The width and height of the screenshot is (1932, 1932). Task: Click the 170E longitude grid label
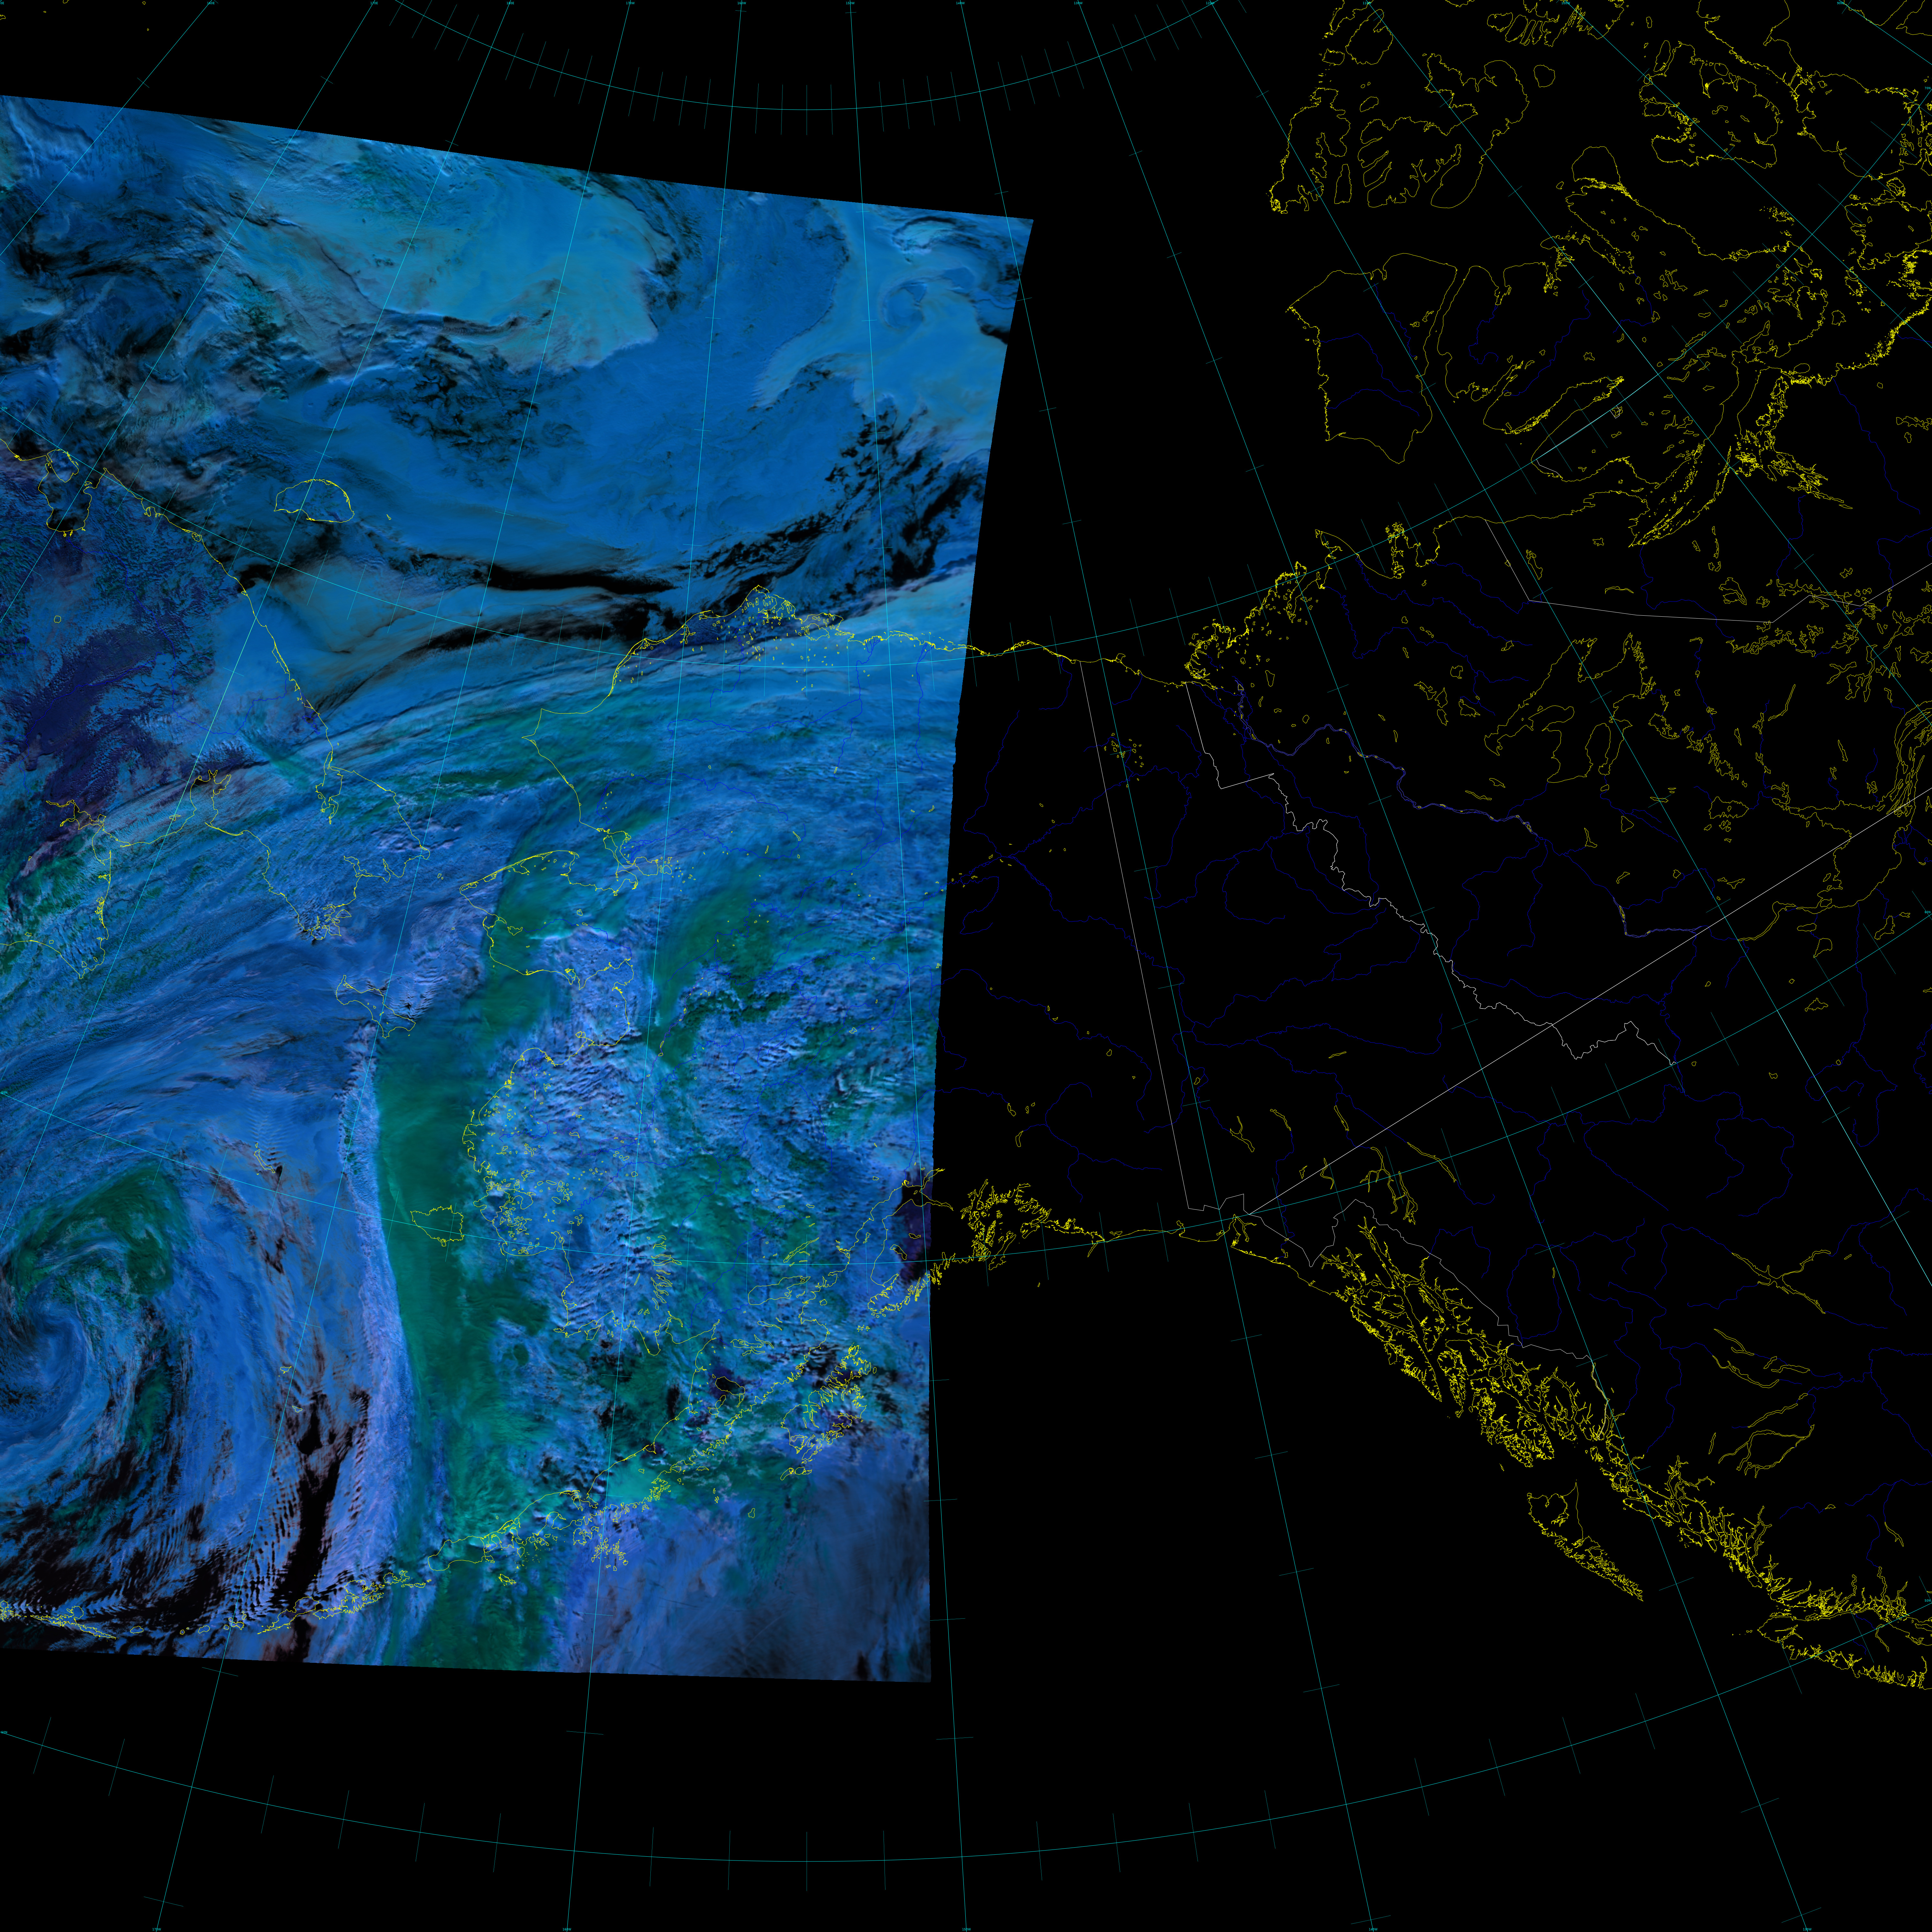tap(374, 3)
